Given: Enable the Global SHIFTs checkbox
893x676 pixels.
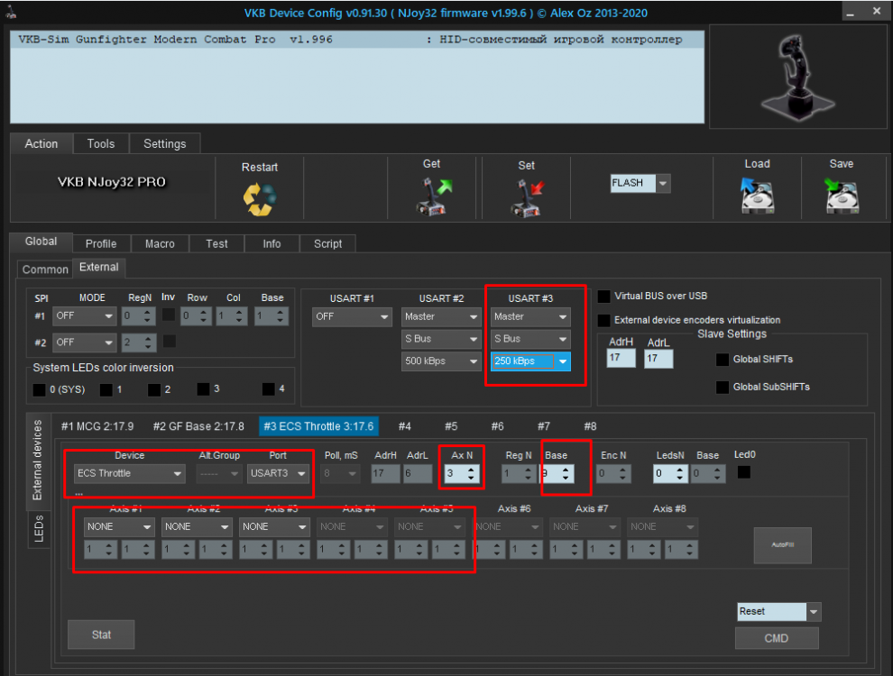Looking at the screenshot, I should click(x=723, y=360).
